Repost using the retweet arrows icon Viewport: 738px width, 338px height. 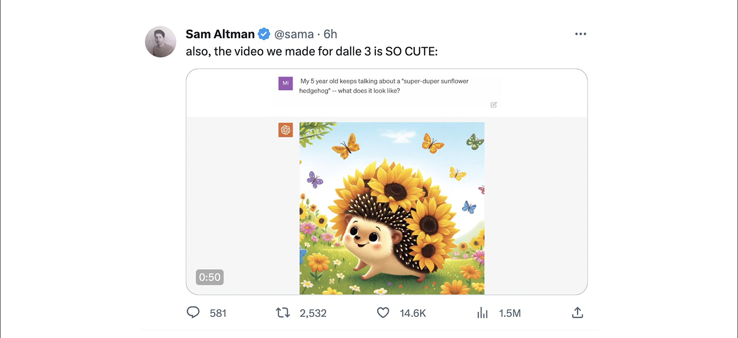point(283,312)
